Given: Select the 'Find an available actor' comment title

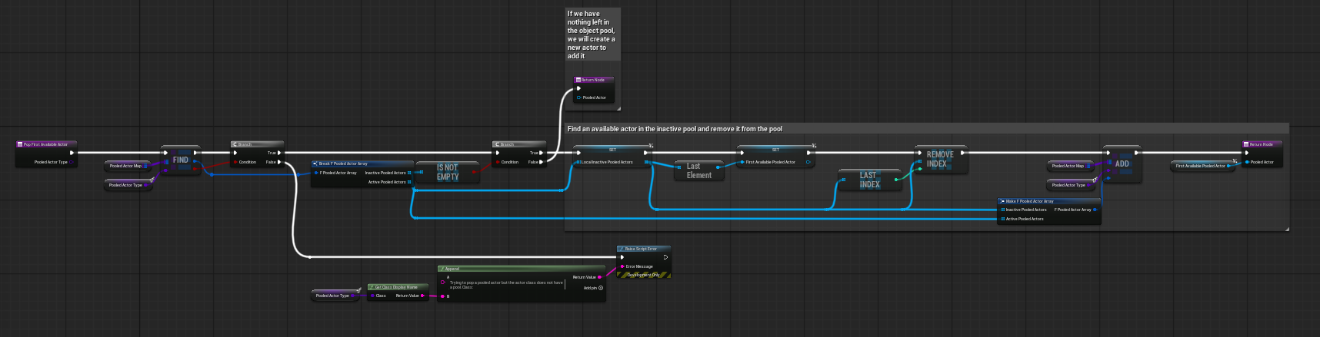Looking at the screenshot, I should (x=675, y=129).
